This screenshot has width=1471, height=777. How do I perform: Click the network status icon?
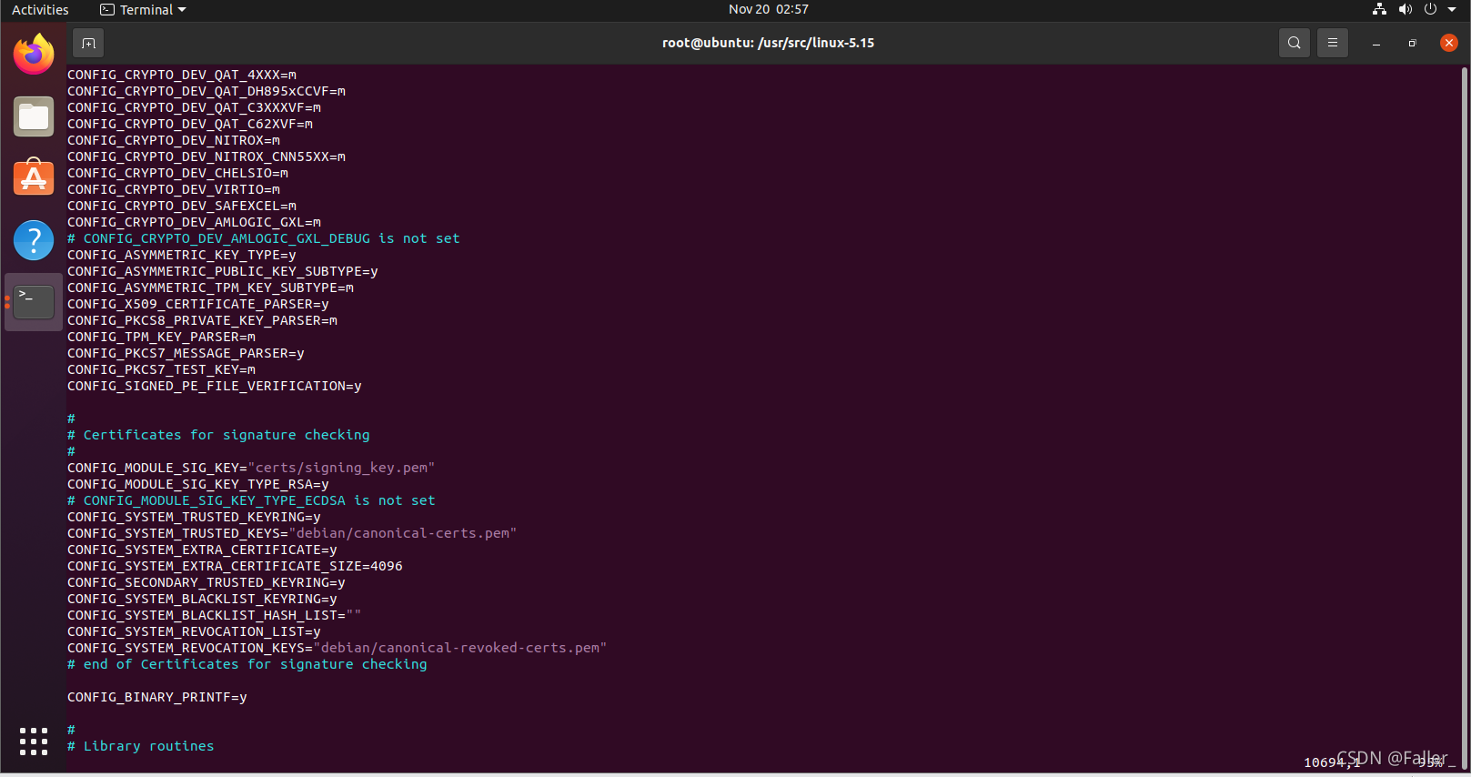pyautogui.click(x=1379, y=9)
